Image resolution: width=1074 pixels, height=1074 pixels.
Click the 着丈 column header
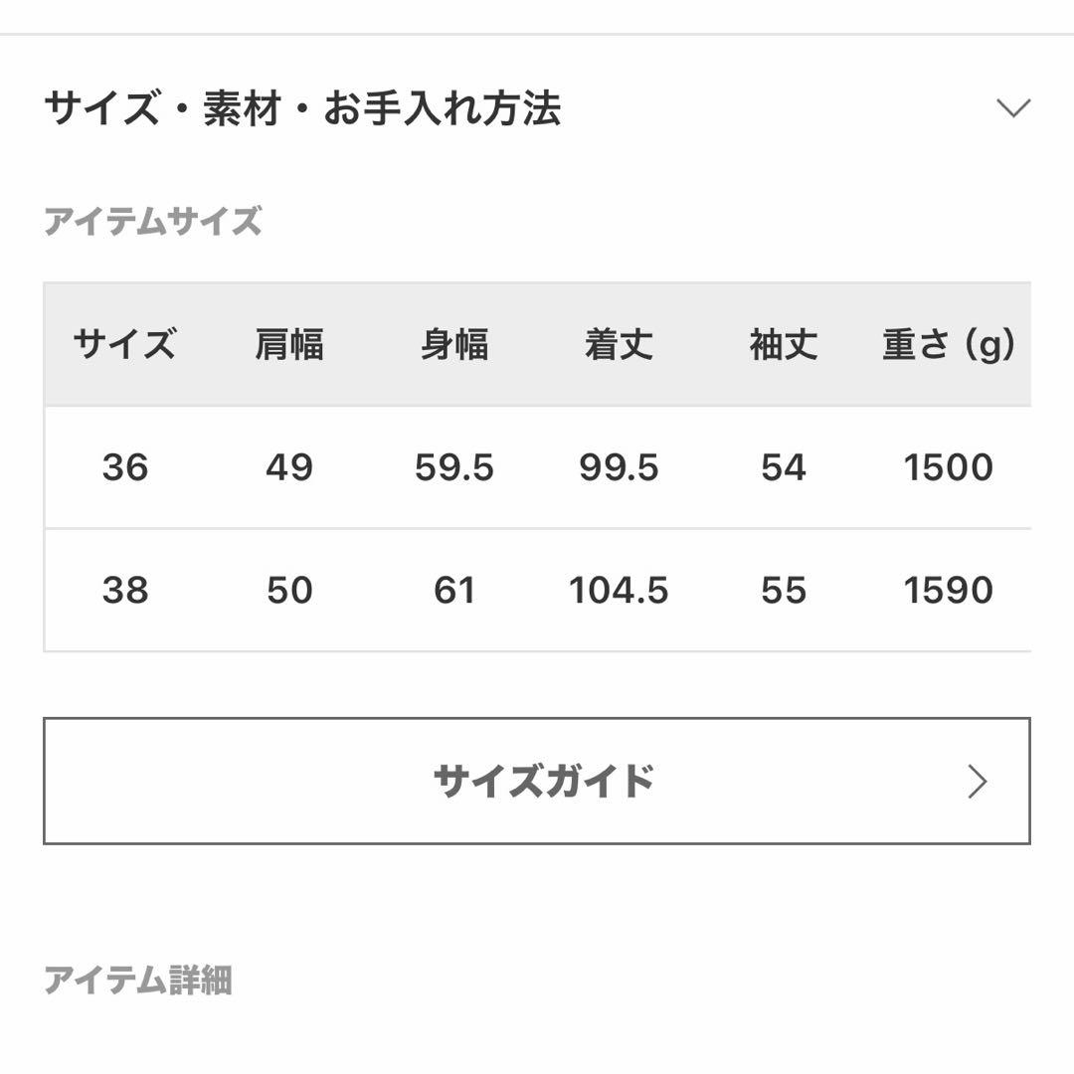620,344
